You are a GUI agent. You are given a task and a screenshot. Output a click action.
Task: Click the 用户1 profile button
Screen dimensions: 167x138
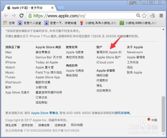coord(133,3)
